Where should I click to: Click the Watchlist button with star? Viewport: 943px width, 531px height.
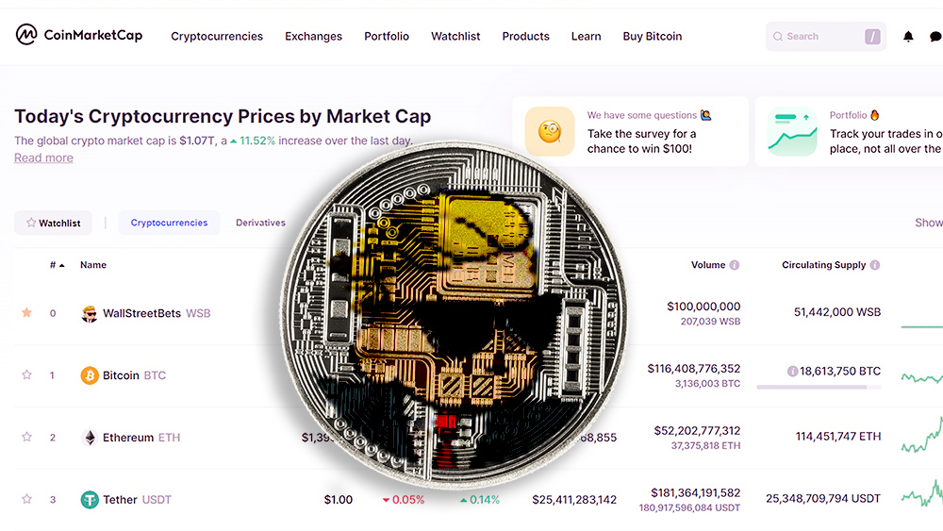[53, 223]
